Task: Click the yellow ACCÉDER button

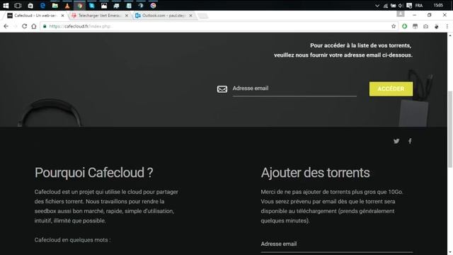Action: coord(391,89)
